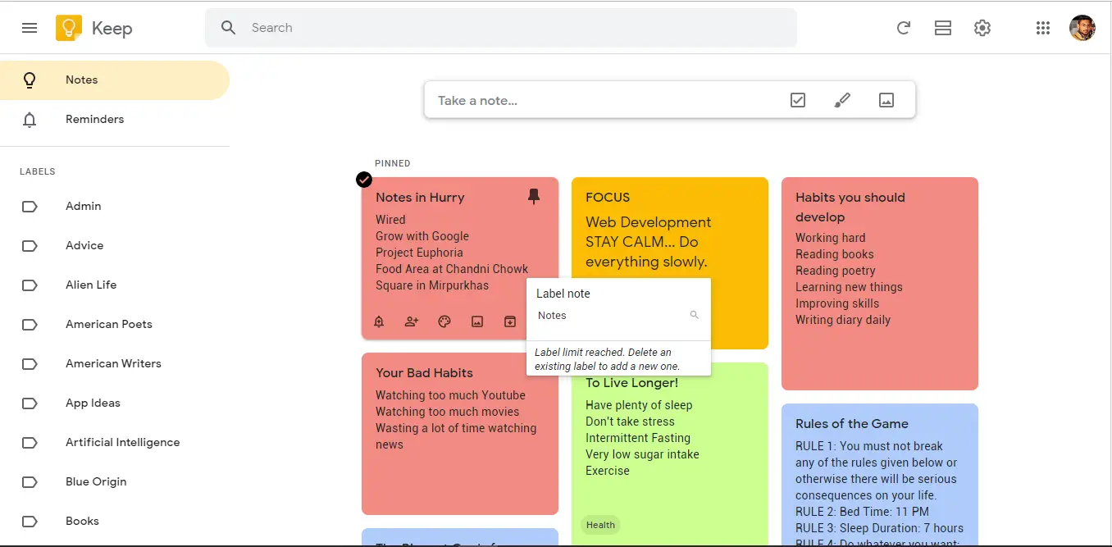
Task: Open the American Poets label
Action: coord(108,324)
